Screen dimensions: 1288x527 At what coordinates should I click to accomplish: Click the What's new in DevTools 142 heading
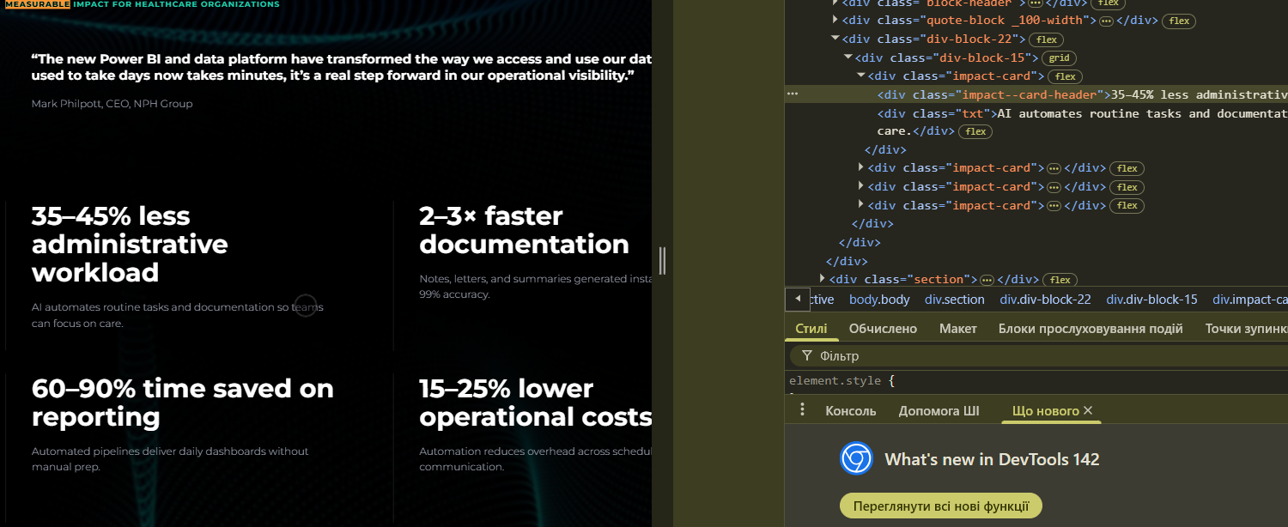pyautogui.click(x=992, y=459)
